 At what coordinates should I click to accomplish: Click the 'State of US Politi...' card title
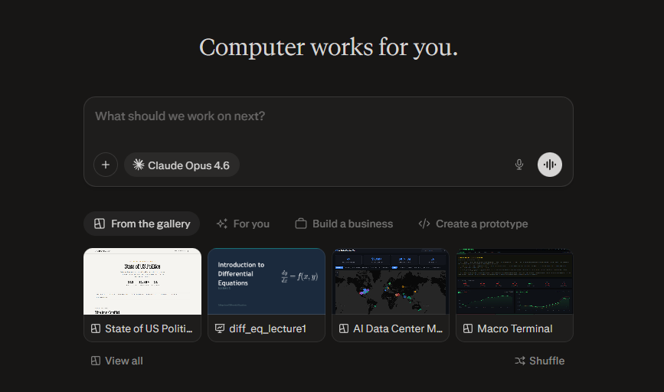[x=149, y=328]
